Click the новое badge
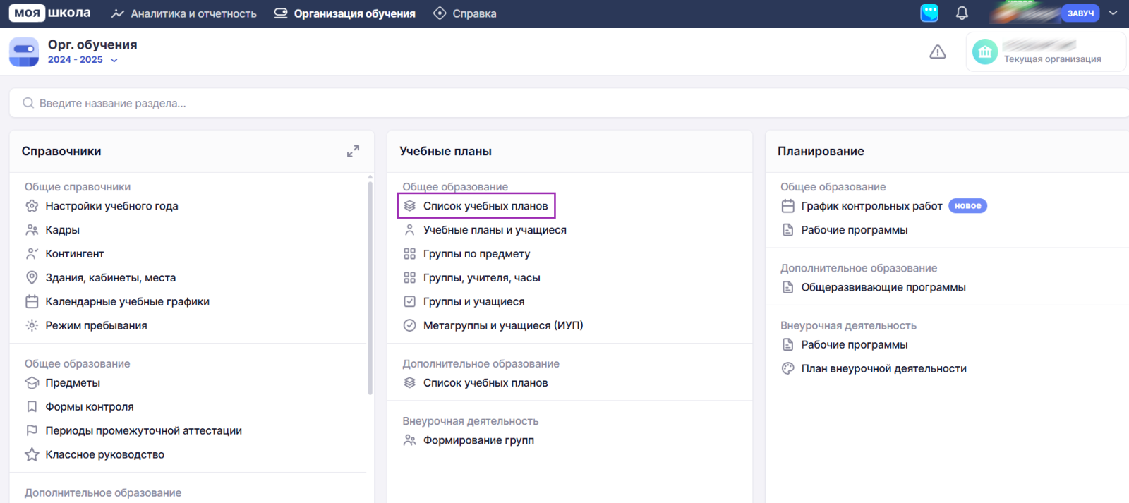Image resolution: width=1129 pixels, height=503 pixels. tap(967, 206)
